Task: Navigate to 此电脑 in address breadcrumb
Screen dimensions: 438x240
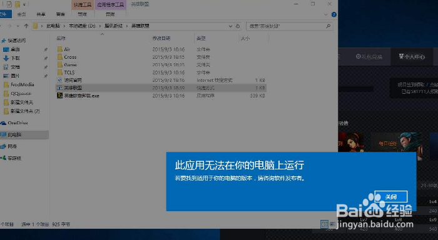Action: (53, 26)
